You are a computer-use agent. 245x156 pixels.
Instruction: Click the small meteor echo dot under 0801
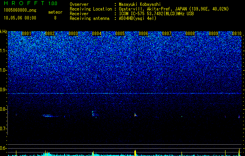[16, 115]
